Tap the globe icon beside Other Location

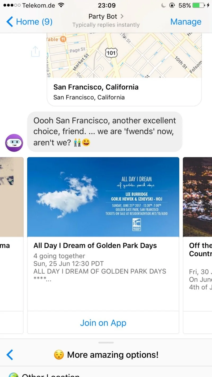click(x=13, y=375)
